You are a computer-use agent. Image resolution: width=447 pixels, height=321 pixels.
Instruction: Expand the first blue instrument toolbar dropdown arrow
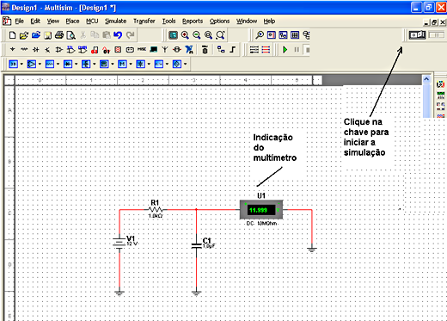click(21, 64)
